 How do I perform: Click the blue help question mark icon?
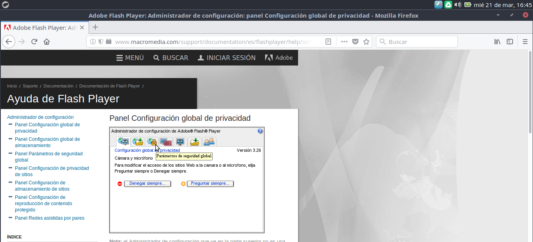point(260,131)
